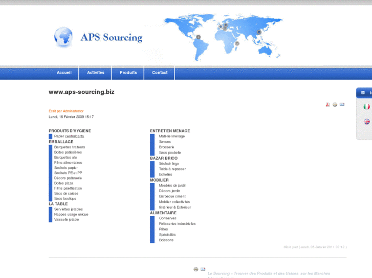Select 'Meubles de jardin' list item
The height and width of the screenshot is (278, 372).
[x=173, y=186]
